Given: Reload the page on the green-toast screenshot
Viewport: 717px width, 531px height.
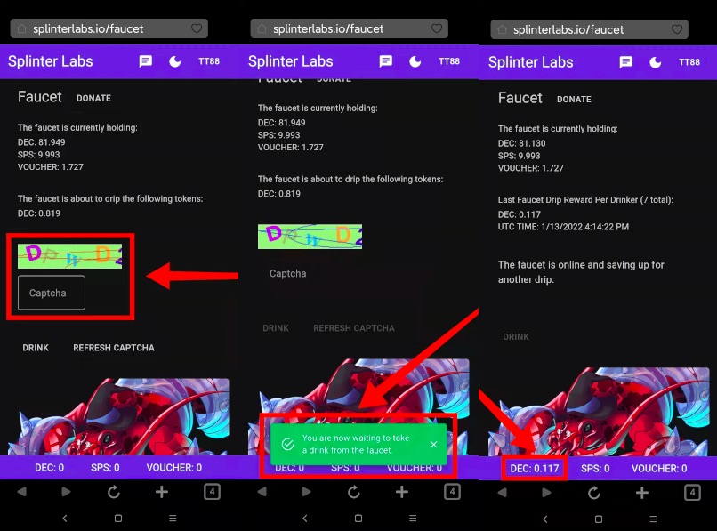Looking at the screenshot, I should point(353,492).
